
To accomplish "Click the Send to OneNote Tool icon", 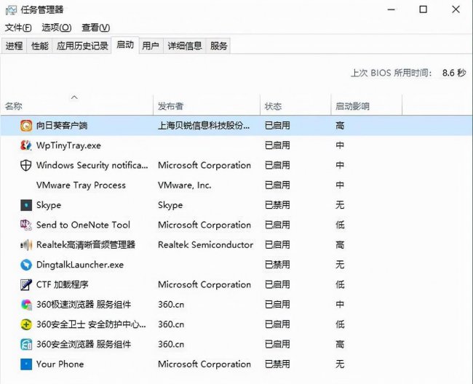I will [x=26, y=225].
